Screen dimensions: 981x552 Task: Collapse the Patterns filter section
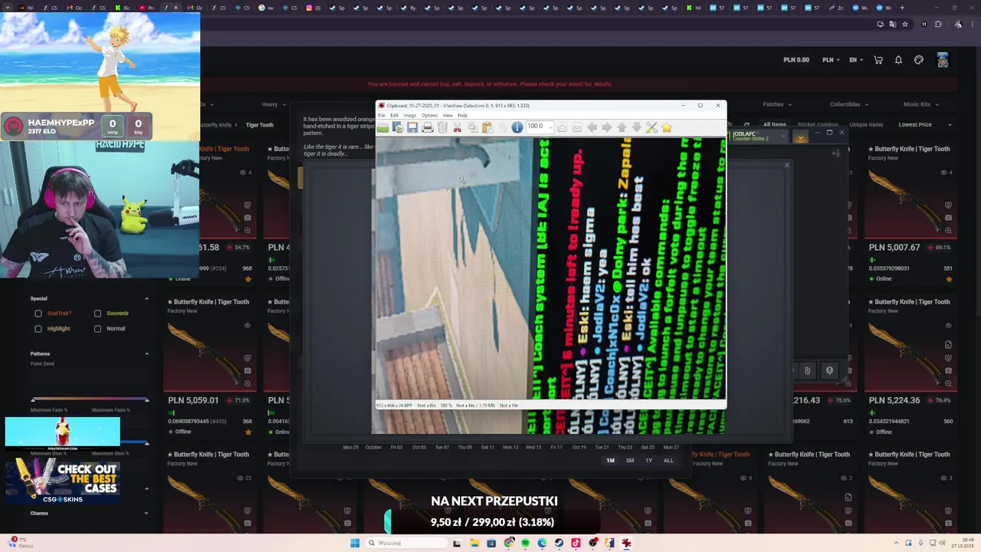coord(146,354)
